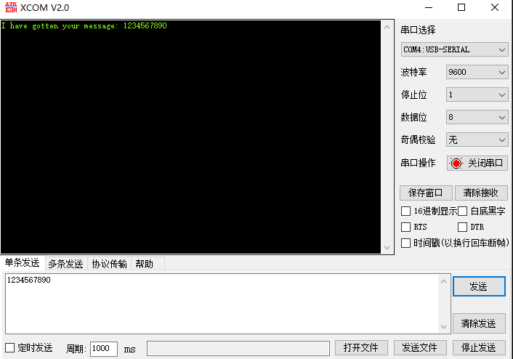Open the COM4:USB-SERIAL port dropdown
513x359 pixels.
(454, 49)
